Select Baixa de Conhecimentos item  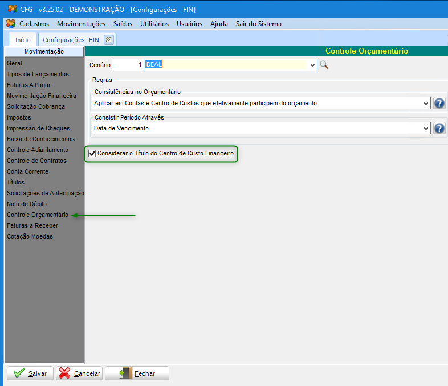click(40, 139)
